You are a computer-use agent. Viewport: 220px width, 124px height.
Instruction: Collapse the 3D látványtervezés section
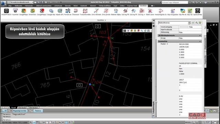coord(200,35)
